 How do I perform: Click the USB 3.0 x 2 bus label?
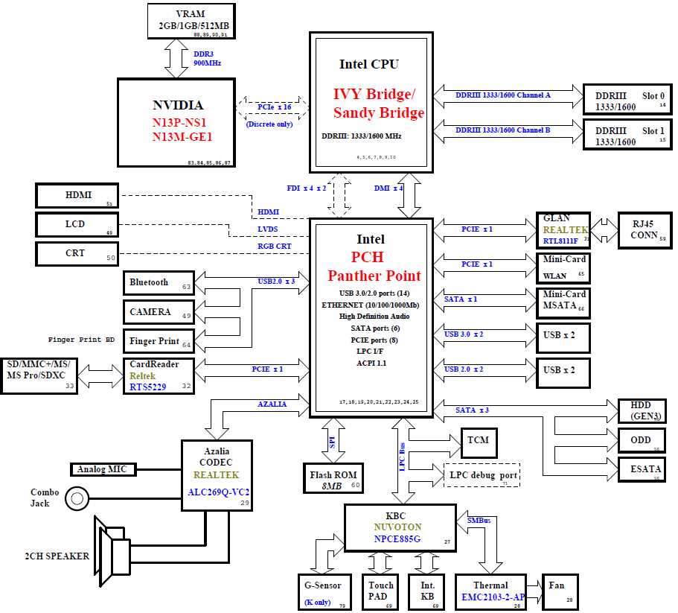(464, 334)
